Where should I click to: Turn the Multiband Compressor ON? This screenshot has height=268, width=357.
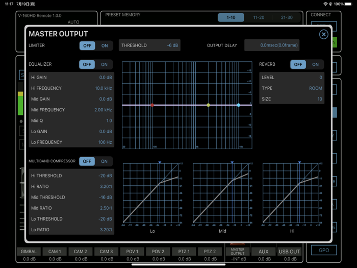pos(104,161)
